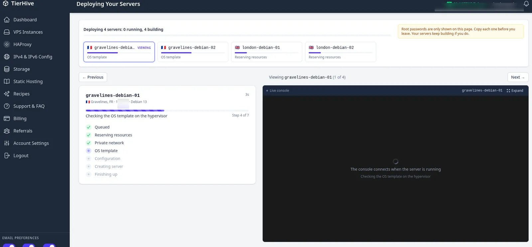This screenshot has width=532, height=247.
Task: Click overall deployment progress bar
Action: point(237,35)
